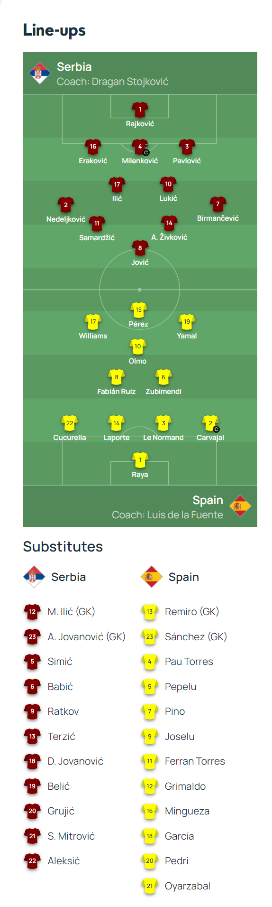Click the Serbia flag in Substitutes section
The image size is (272, 907).
34,577
